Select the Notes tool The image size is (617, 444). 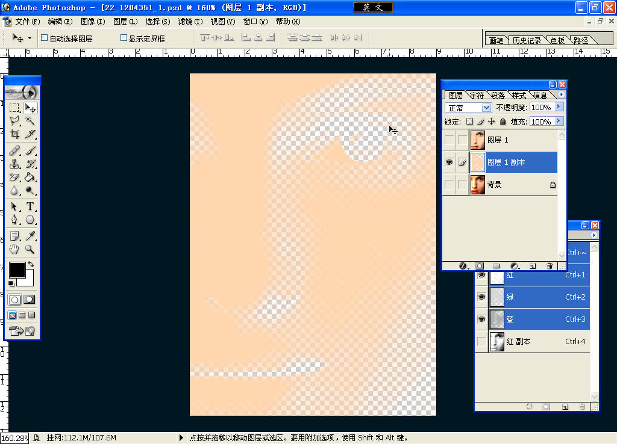pos(14,236)
